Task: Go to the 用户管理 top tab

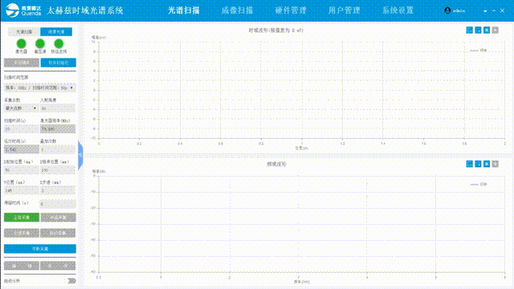Action: pos(345,10)
